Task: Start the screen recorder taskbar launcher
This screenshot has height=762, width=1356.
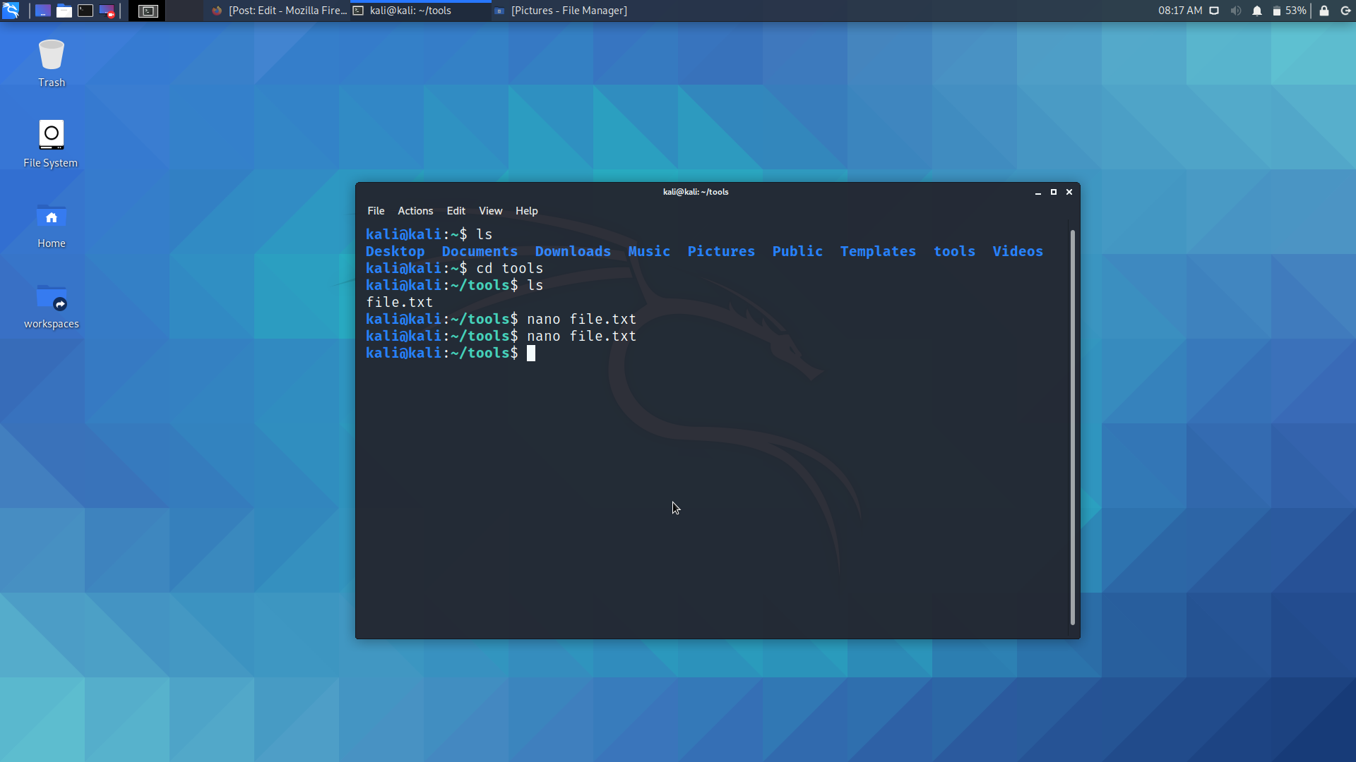Action: click(x=107, y=11)
